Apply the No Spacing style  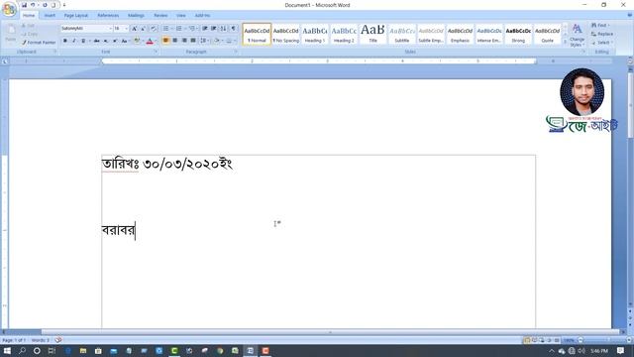[x=285, y=34]
